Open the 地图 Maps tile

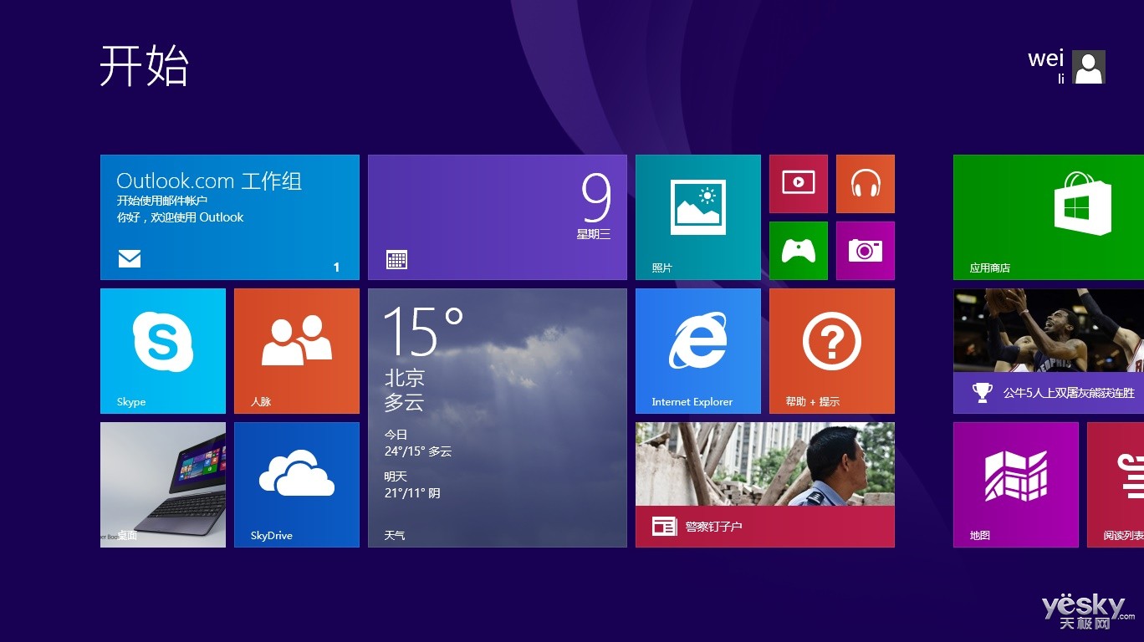click(x=1016, y=485)
